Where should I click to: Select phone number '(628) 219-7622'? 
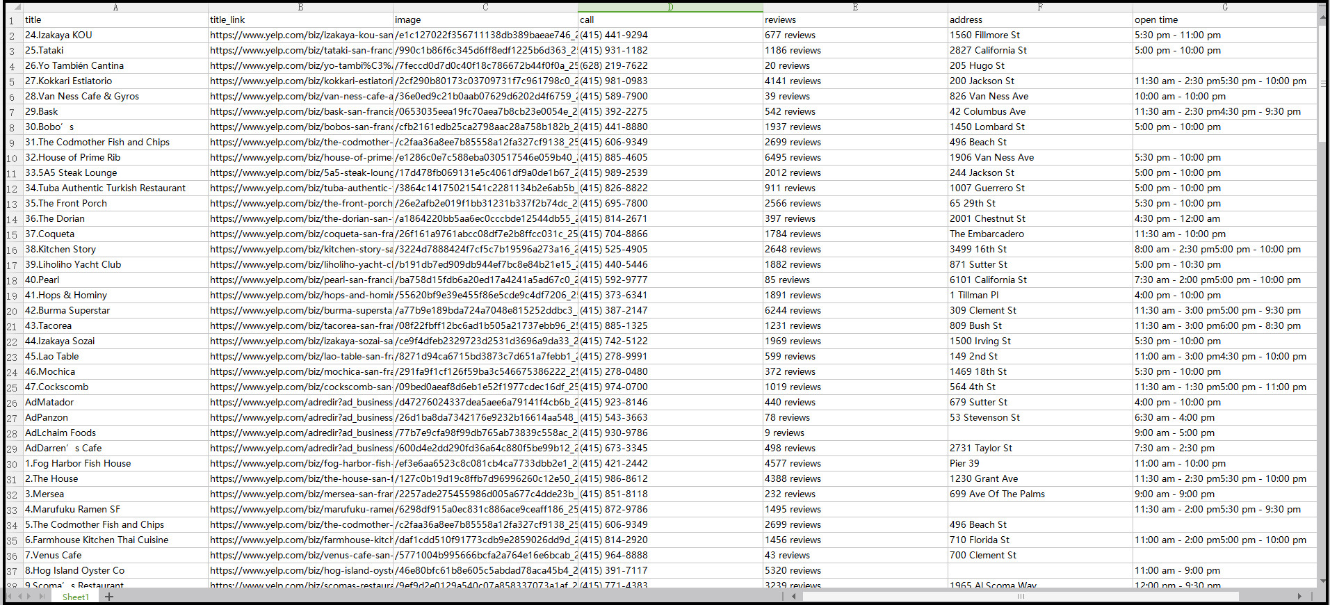[x=670, y=66]
